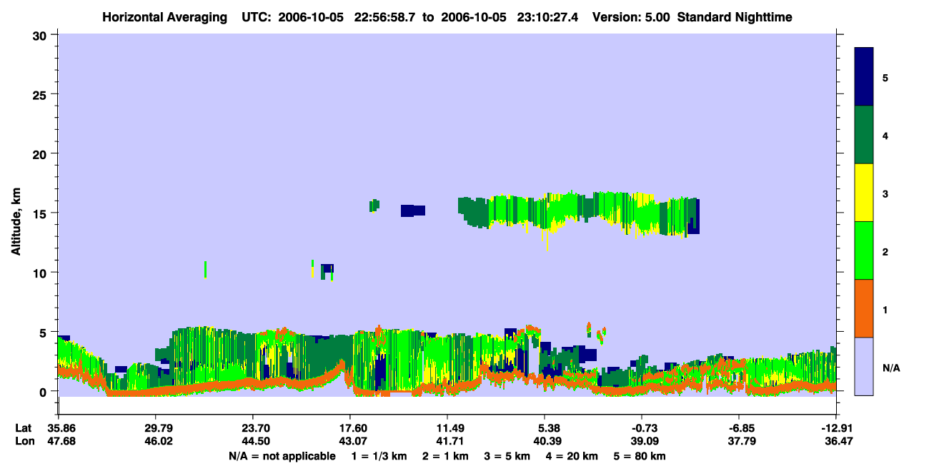Click the y-axis tick label '25'
The height and width of the screenshot is (476, 929).
pyautogui.click(x=41, y=94)
